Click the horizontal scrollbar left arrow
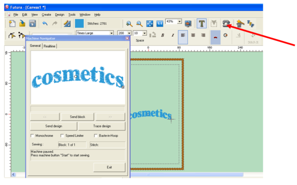 13,175
